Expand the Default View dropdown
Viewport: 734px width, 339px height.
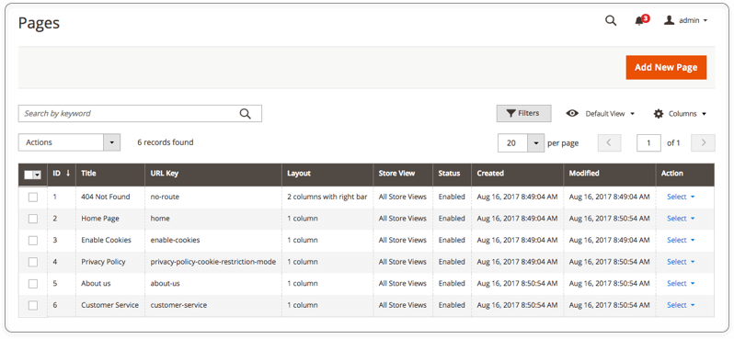tap(610, 114)
